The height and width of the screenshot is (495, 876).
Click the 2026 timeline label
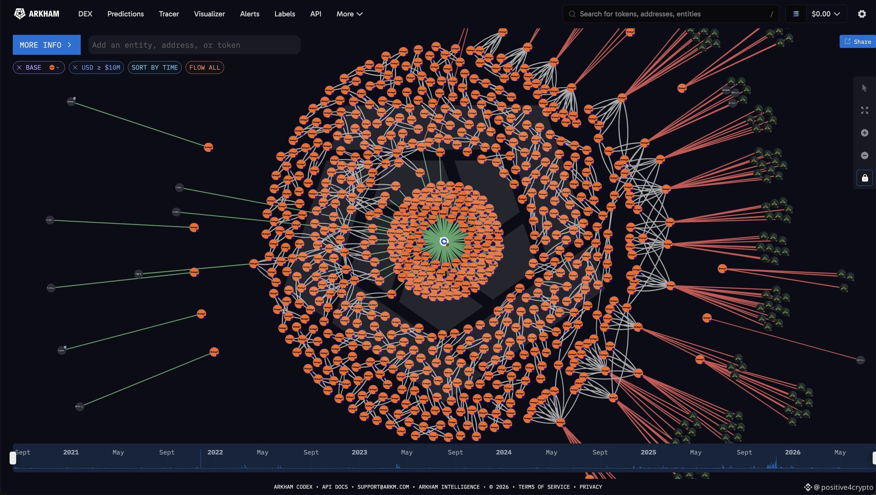(x=792, y=452)
